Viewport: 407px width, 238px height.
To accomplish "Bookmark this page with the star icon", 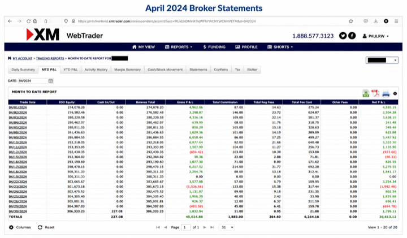I will pos(351,21).
